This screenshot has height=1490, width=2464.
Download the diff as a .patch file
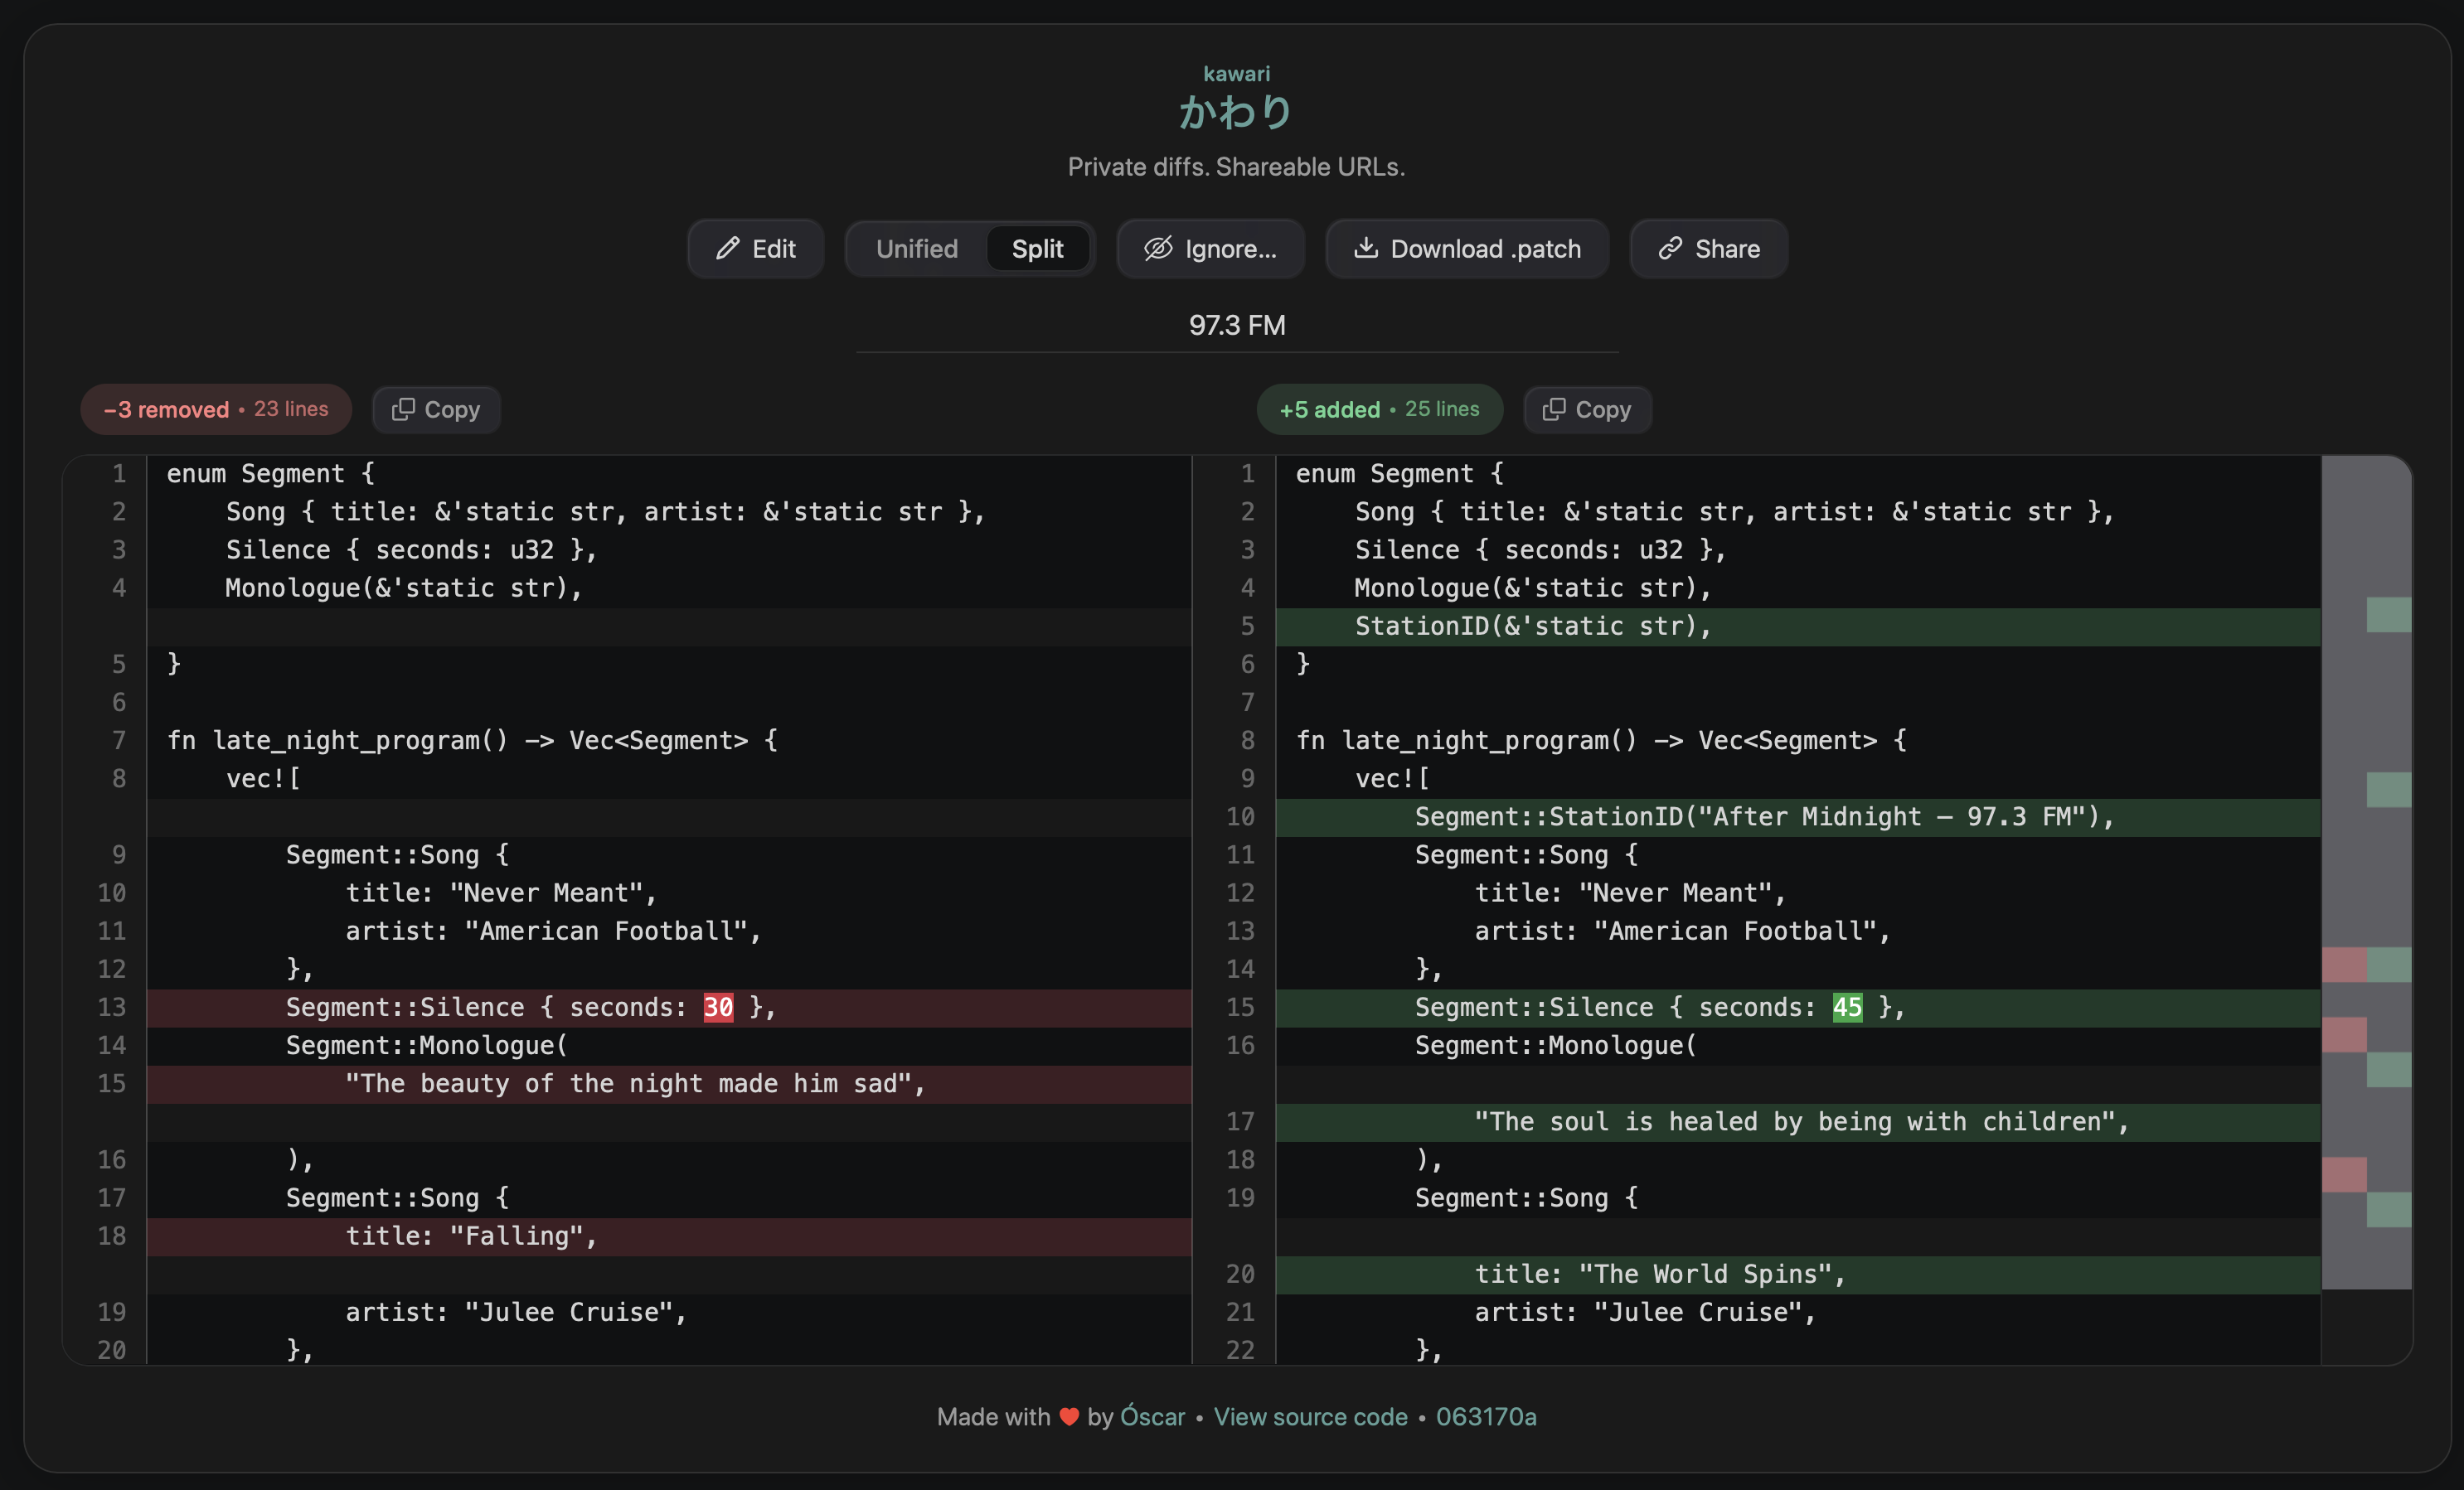click(1467, 249)
